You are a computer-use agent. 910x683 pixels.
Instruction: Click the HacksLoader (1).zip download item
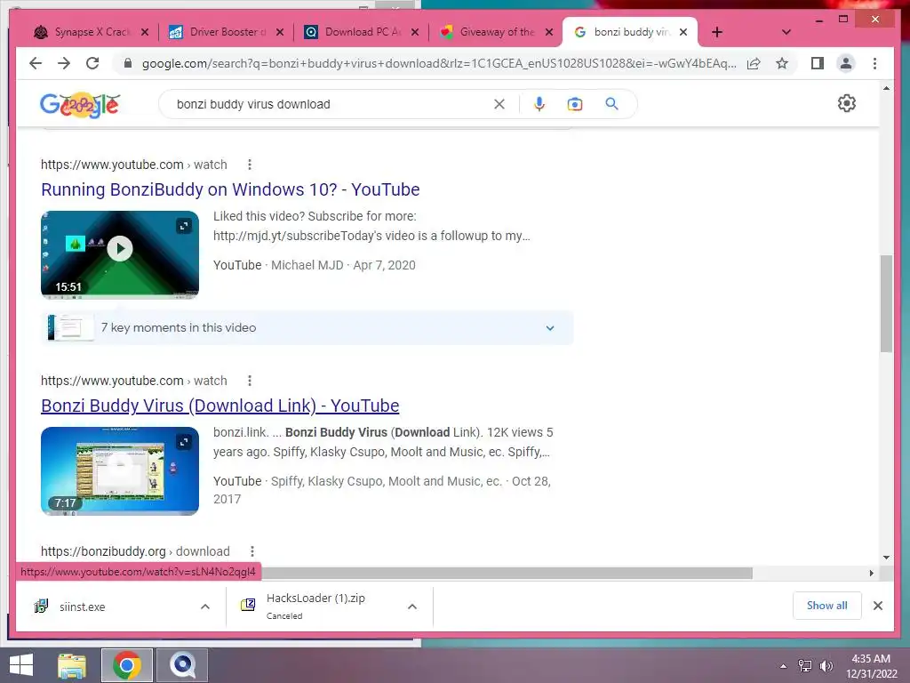click(316, 607)
